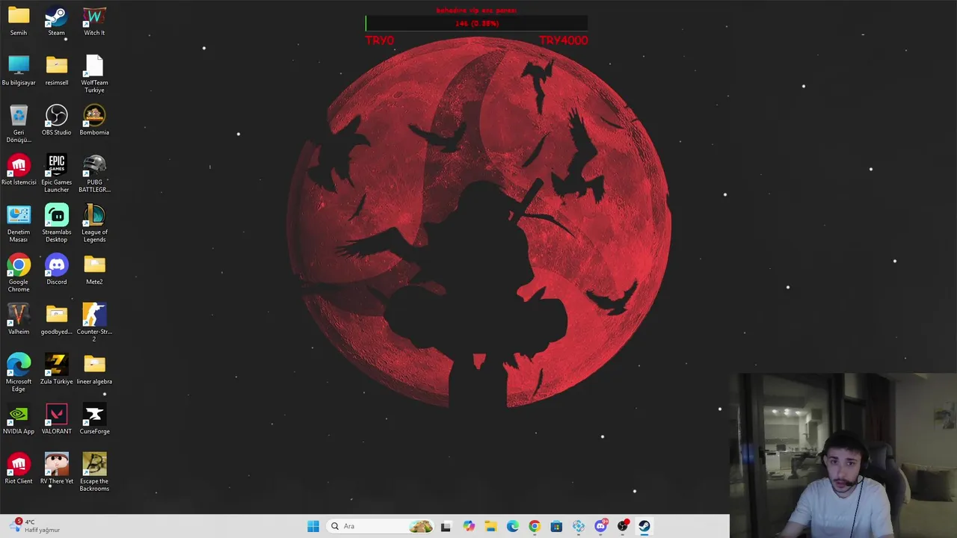Open Denetim Masası icon

point(19,223)
